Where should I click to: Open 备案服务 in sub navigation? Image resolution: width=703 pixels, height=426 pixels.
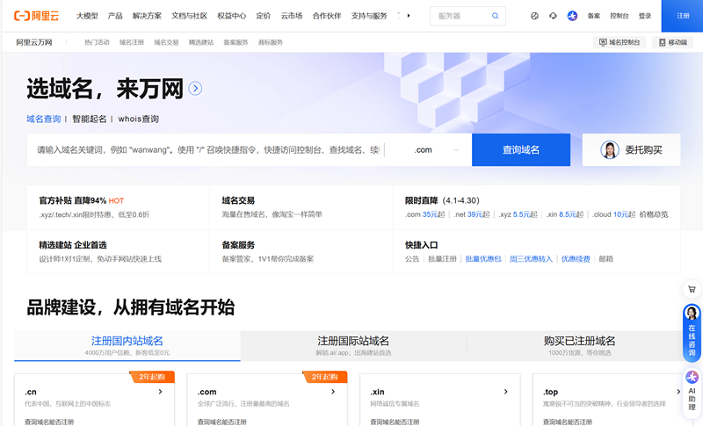pos(236,42)
